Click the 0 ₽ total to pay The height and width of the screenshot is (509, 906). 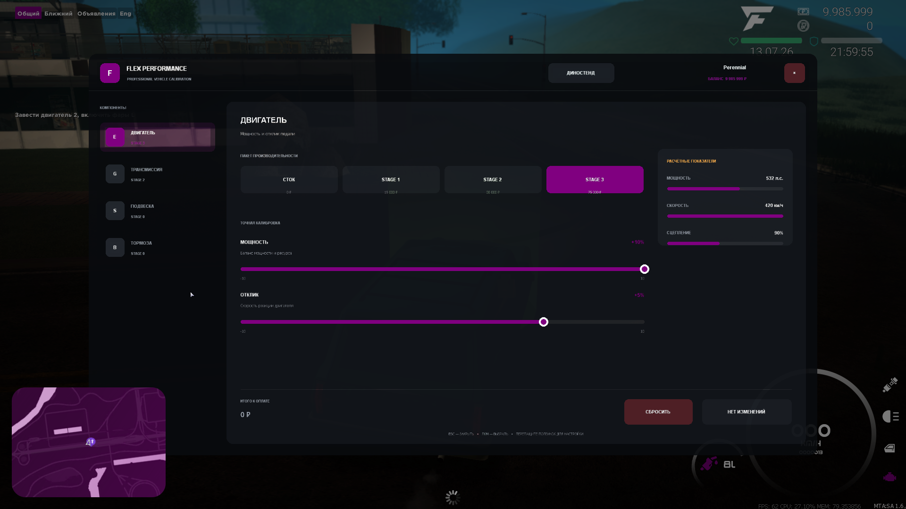(x=245, y=415)
